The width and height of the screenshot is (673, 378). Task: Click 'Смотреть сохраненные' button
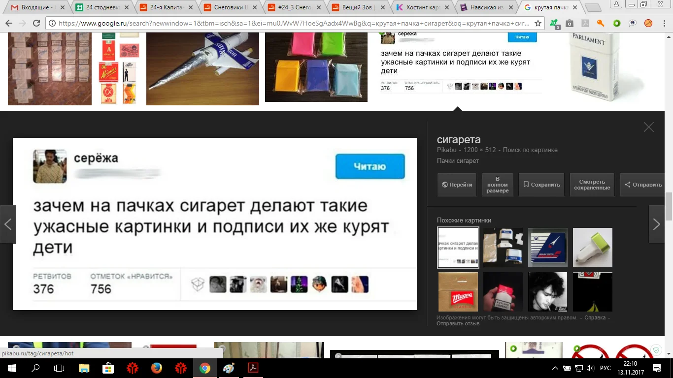[x=592, y=185]
